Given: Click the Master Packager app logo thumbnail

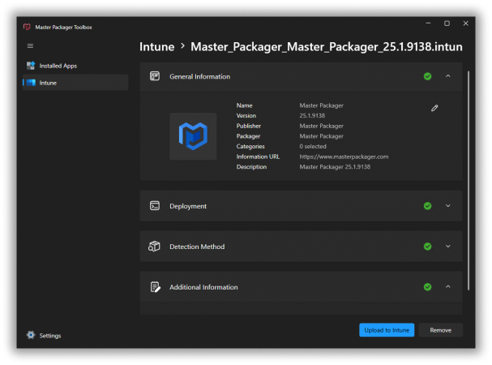Looking at the screenshot, I should [x=193, y=136].
